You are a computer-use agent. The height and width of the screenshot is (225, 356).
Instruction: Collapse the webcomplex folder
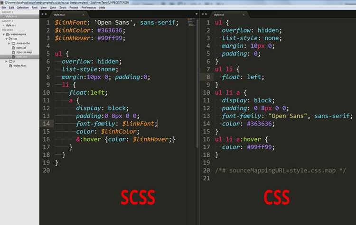(4, 34)
